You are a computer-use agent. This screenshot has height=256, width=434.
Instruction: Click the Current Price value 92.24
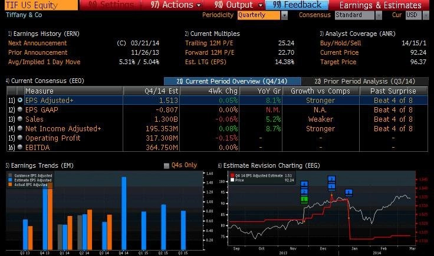(418, 52)
